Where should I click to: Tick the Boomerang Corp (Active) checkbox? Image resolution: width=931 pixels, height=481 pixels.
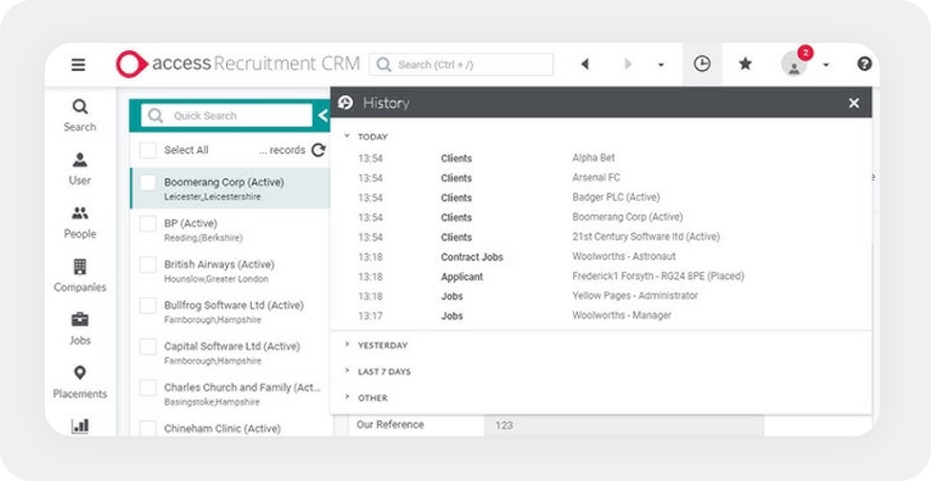(148, 183)
